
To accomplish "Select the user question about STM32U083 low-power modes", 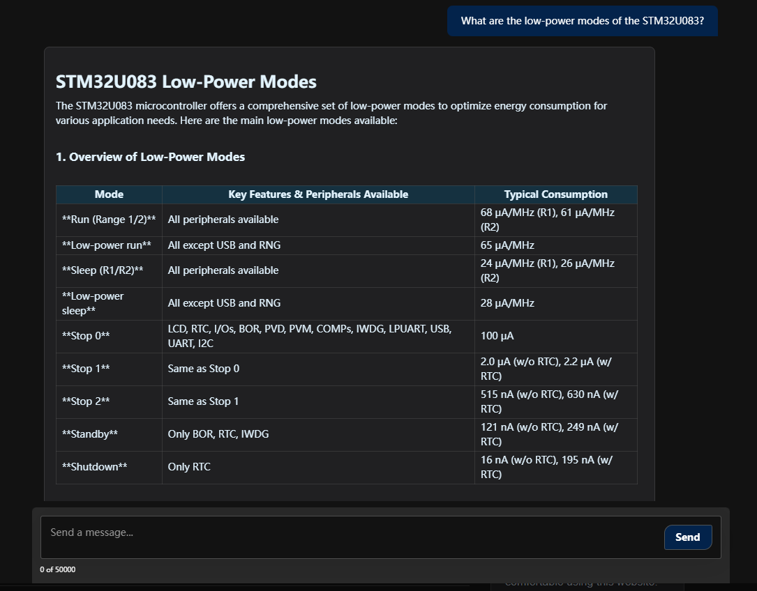I will tap(583, 21).
